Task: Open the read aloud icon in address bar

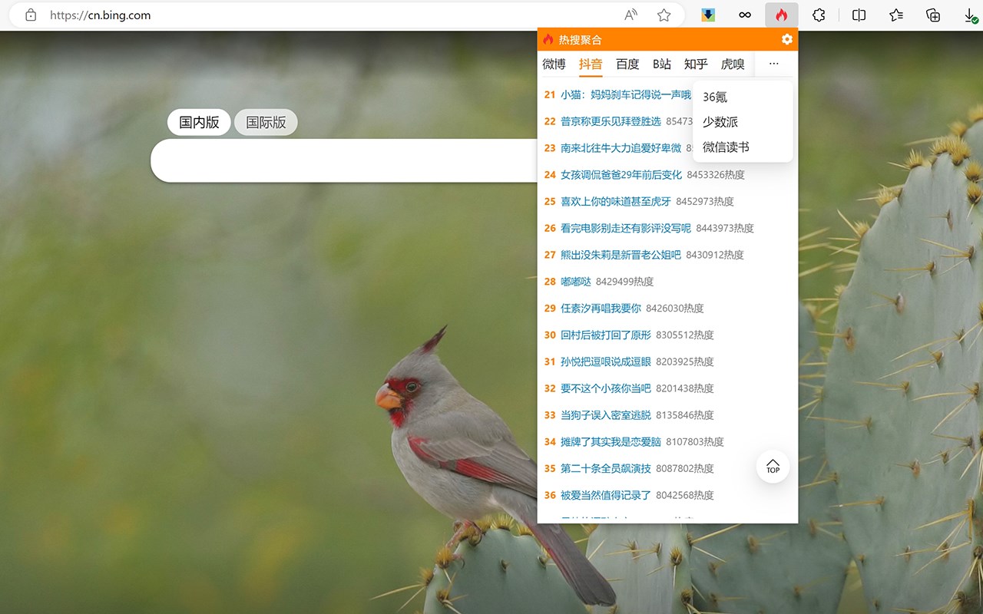Action: (631, 15)
